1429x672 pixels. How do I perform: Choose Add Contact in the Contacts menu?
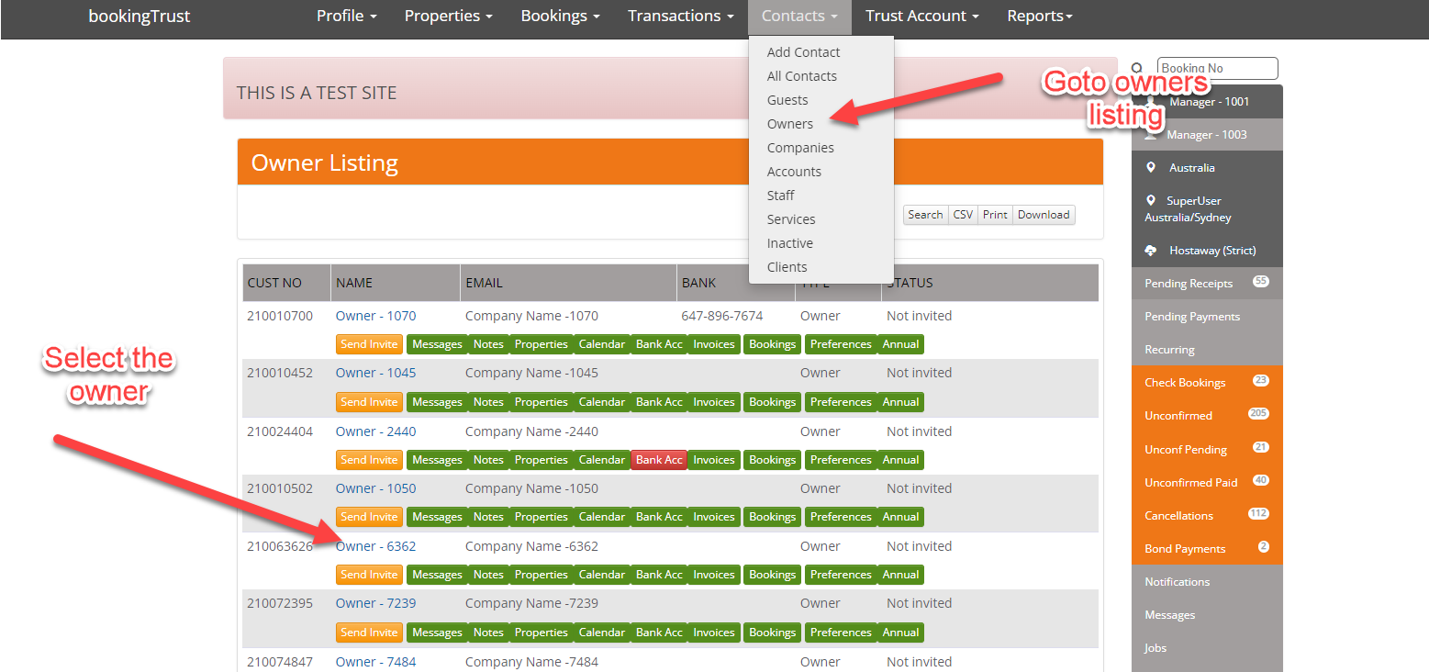(803, 52)
